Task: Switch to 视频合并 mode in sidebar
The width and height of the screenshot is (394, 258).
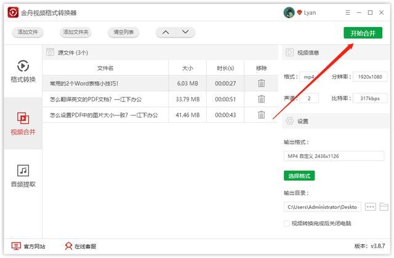Action: point(23,123)
